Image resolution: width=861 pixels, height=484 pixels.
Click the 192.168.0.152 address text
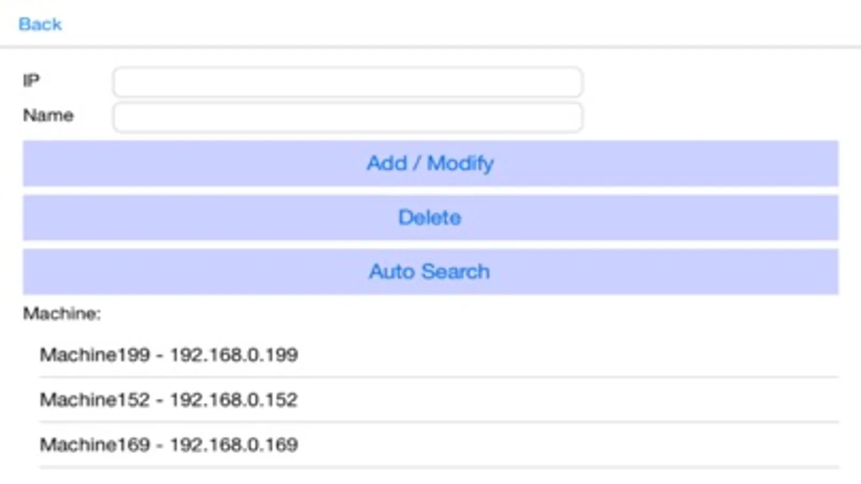coord(234,400)
